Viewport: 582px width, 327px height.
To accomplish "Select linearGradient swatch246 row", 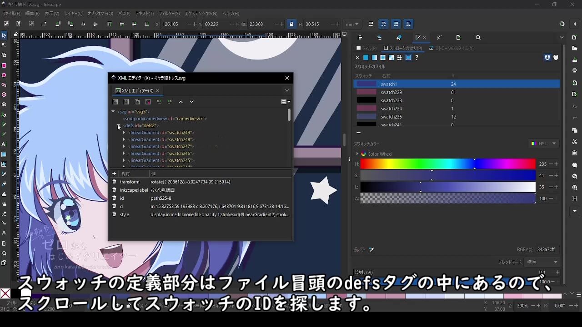I will 161,154.
